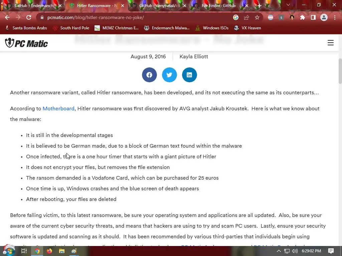
Task: Share this page via share icon
Action: point(246,17)
